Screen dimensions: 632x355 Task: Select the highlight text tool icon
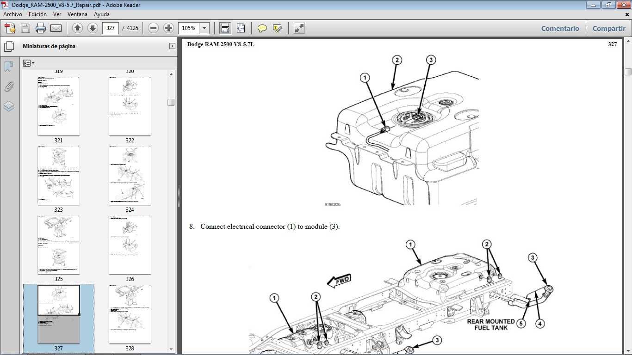[x=278, y=28]
